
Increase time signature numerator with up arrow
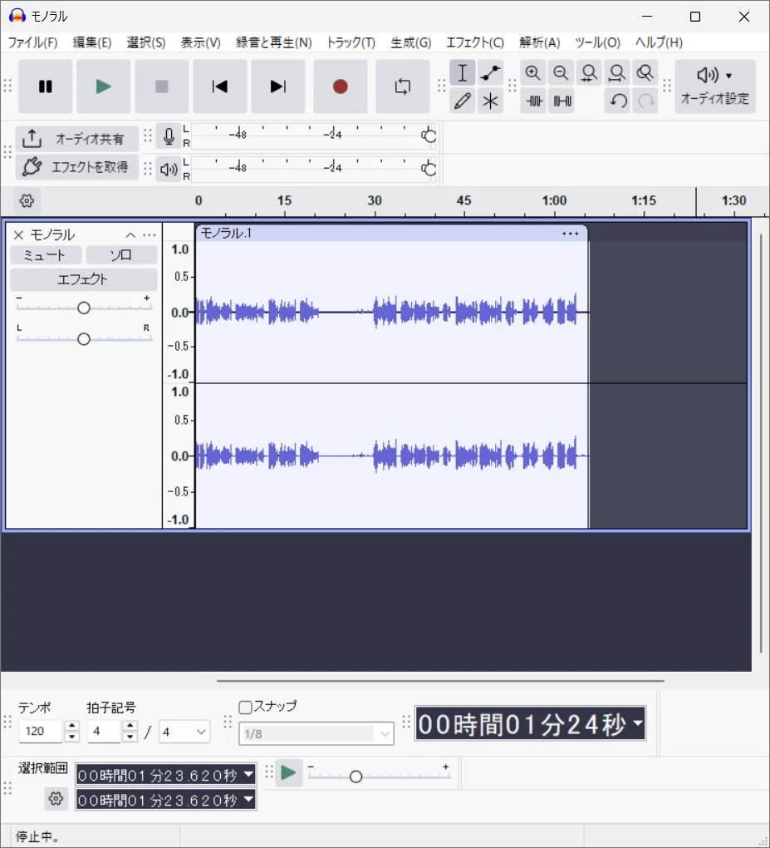pos(130,726)
